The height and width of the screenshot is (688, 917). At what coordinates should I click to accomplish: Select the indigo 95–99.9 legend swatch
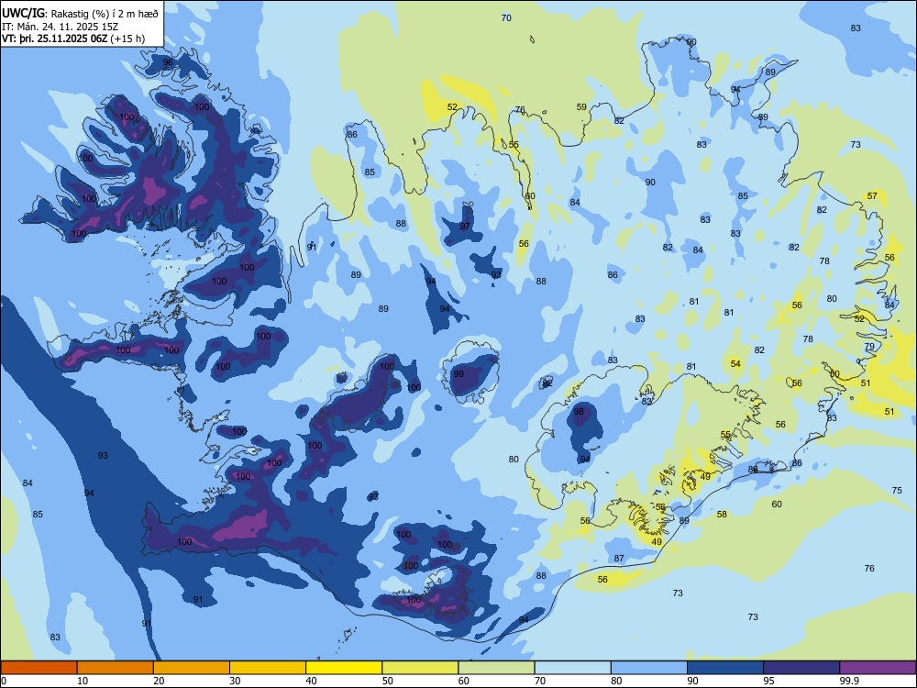point(801,668)
